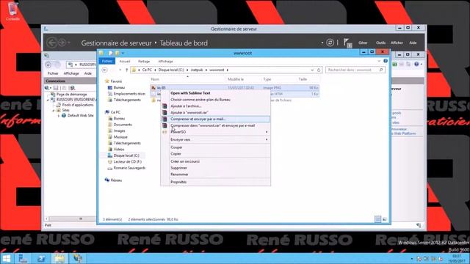Image resolution: width=470 pixels, height=264 pixels.
Task: Open Vidéos folder under Ce PC
Action: [119, 150]
